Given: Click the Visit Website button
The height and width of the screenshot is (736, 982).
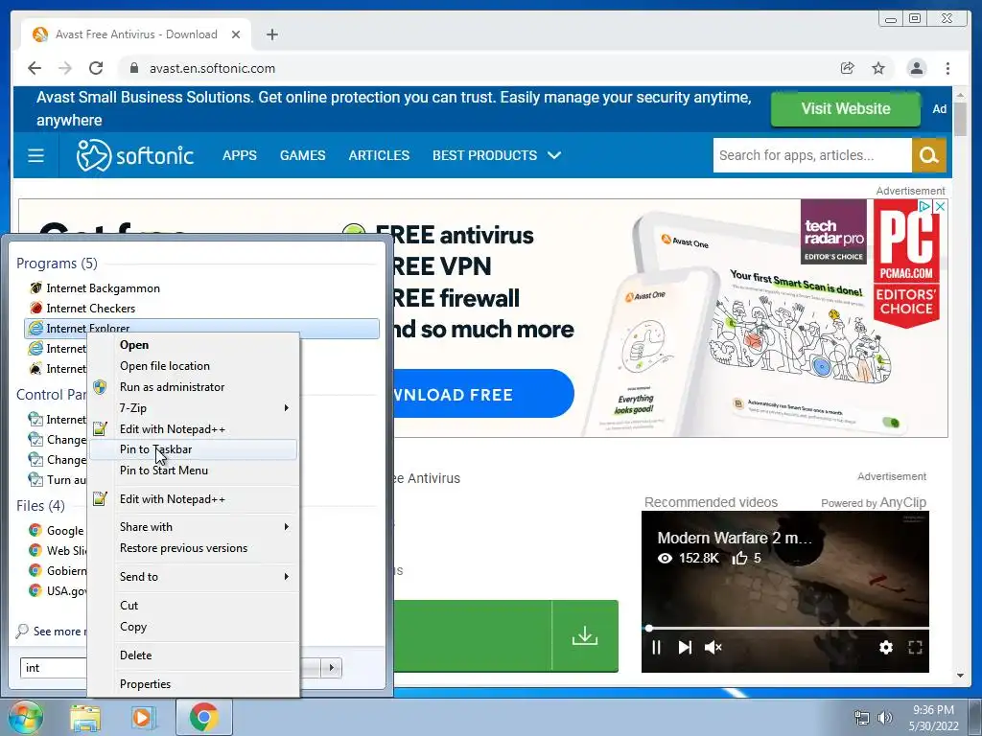Looking at the screenshot, I should tap(846, 109).
